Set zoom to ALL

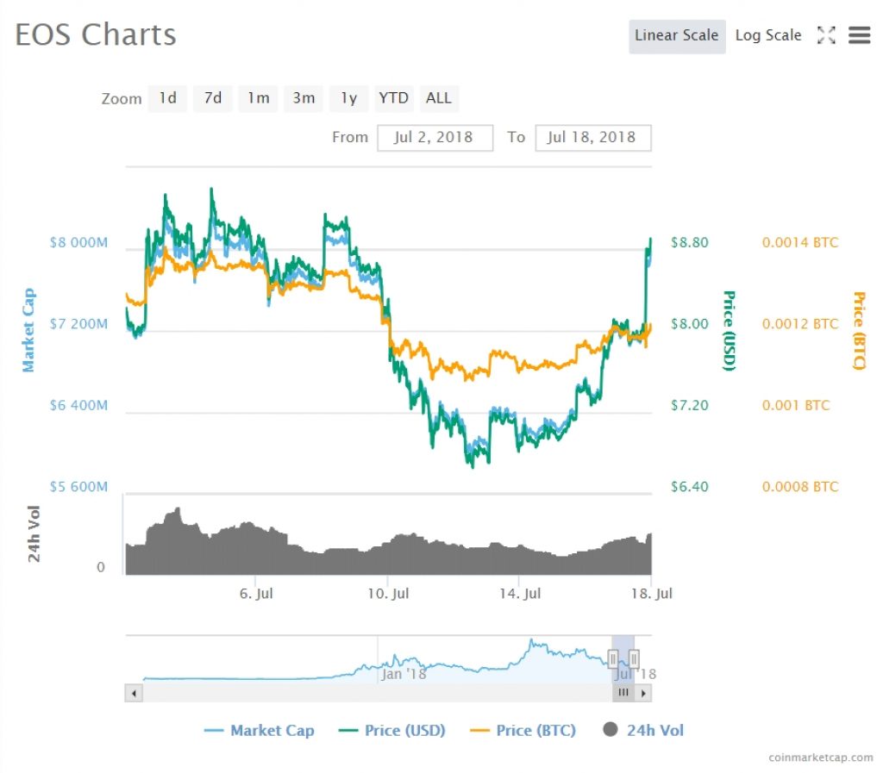point(439,98)
